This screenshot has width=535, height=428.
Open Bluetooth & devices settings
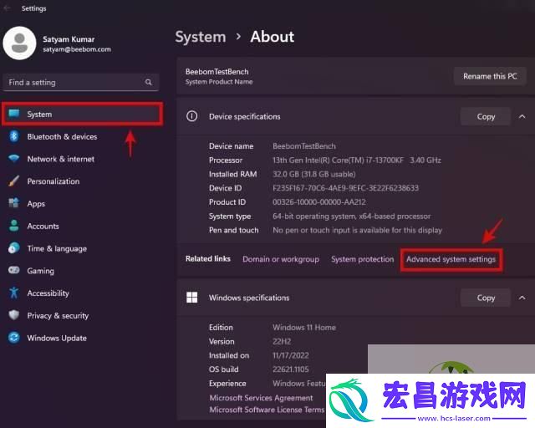62,137
